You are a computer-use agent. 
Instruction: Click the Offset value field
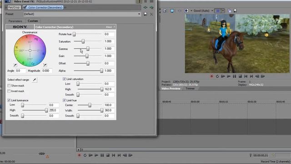pos(109,63)
